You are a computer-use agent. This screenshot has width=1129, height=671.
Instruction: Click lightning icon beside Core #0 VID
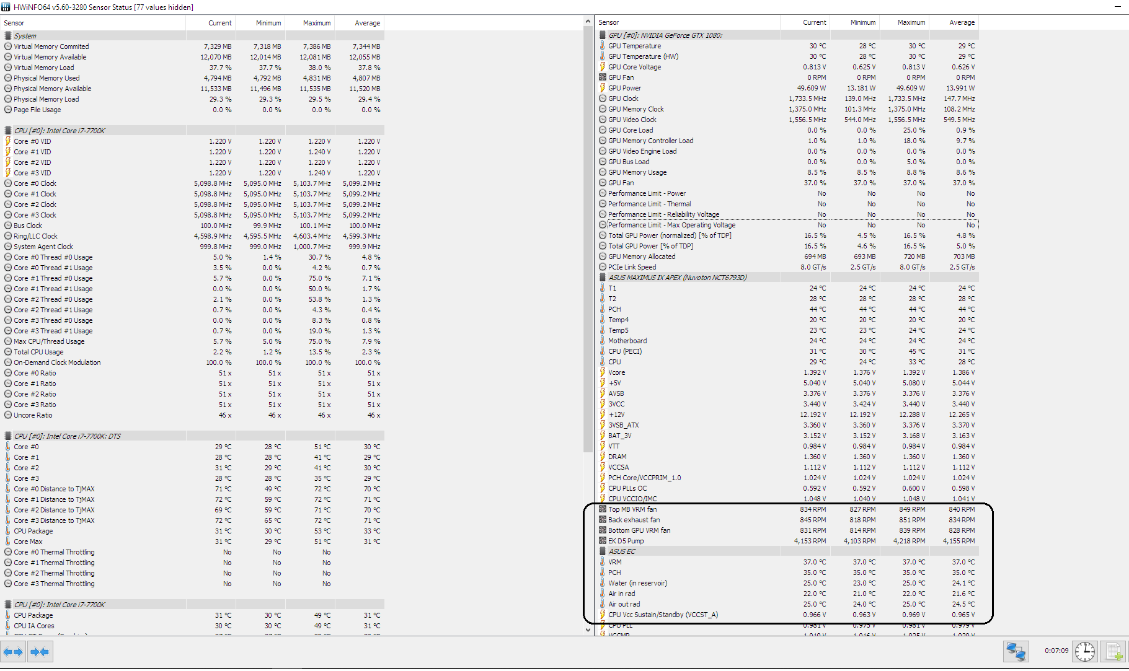pos(8,141)
